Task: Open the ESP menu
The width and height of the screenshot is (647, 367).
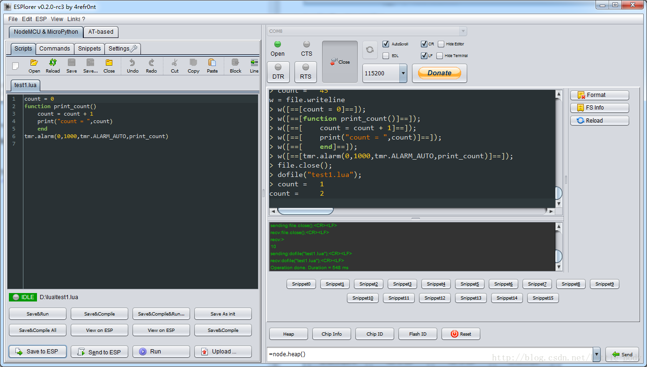Action: coord(41,19)
